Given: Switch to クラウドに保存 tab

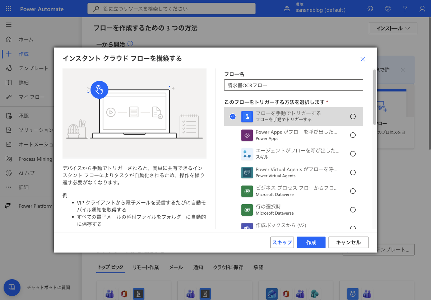Looking at the screenshot, I should [228, 267].
